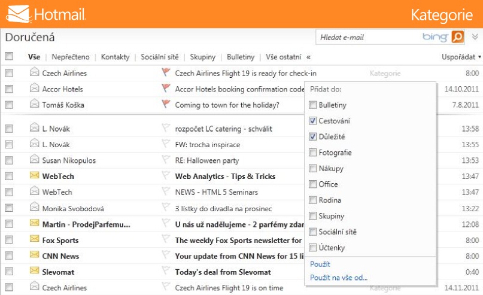483x295 pixels.
Task: Check the Office category box
Action: 312,184
